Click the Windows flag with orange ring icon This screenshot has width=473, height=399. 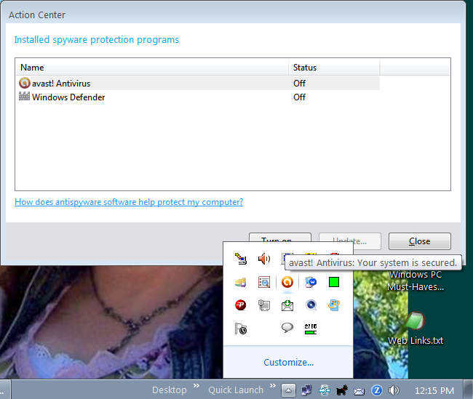(334, 305)
